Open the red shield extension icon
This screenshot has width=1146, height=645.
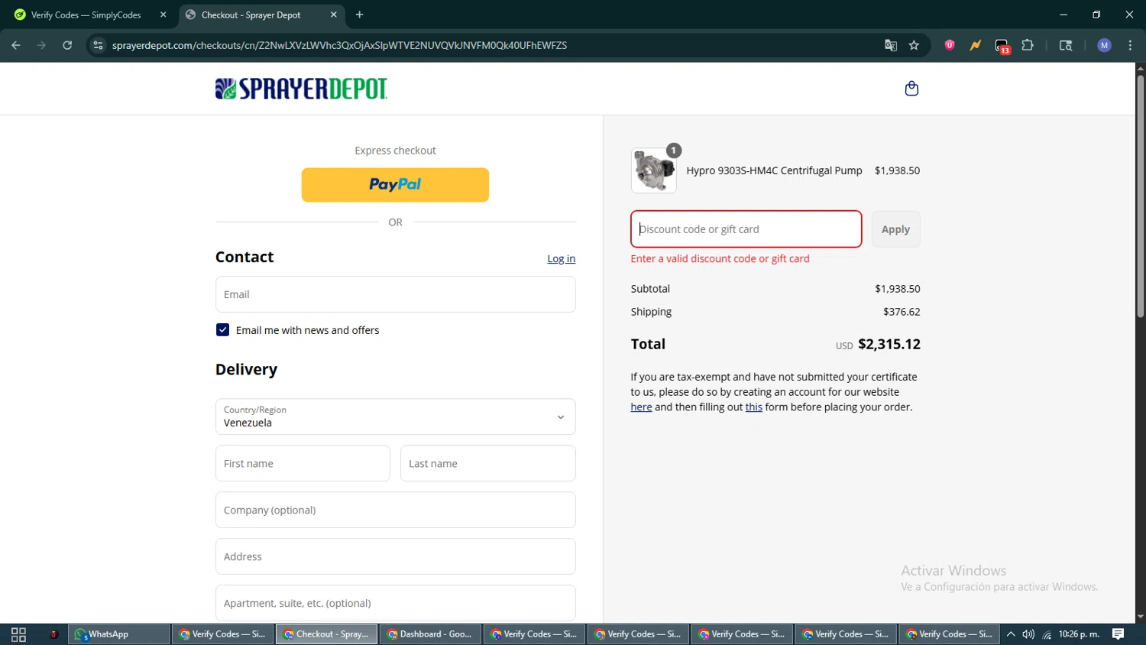pyautogui.click(x=950, y=45)
